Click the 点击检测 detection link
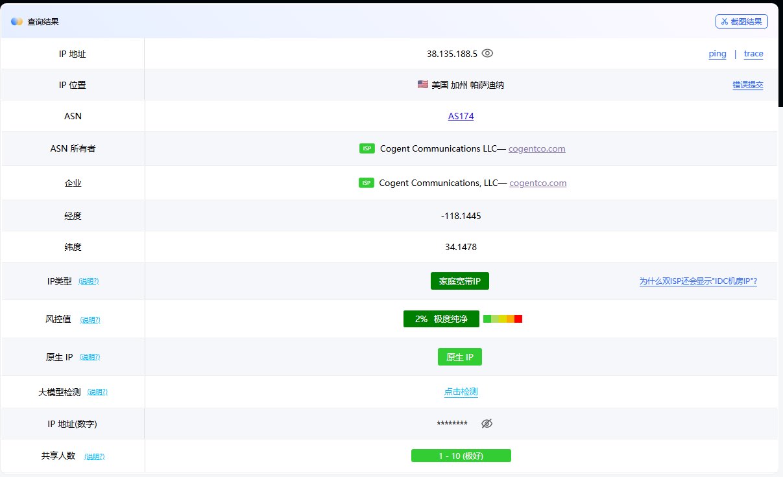This screenshot has width=783, height=477. (461, 392)
